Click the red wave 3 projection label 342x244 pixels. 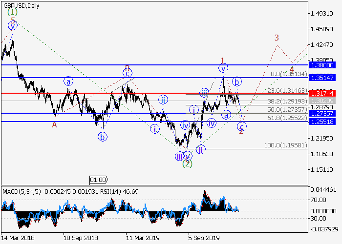pyautogui.click(x=277, y=38)
